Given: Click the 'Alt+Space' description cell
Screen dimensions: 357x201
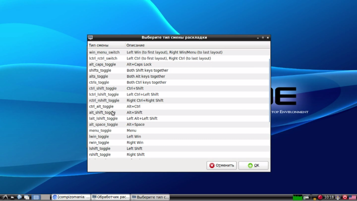Looking at the screenshot, I should (135, 124).
